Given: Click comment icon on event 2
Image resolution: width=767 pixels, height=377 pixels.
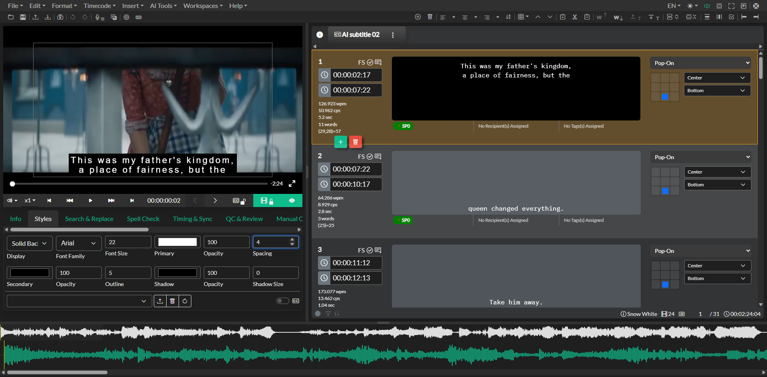Looking at the screenshot, I should (378, 156).
